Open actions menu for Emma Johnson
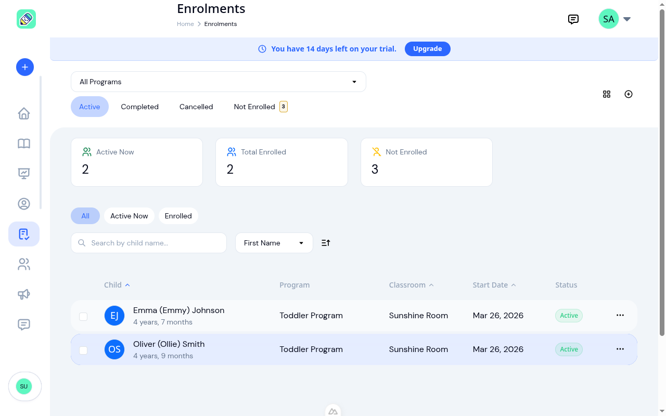 [x=620, y=315]
